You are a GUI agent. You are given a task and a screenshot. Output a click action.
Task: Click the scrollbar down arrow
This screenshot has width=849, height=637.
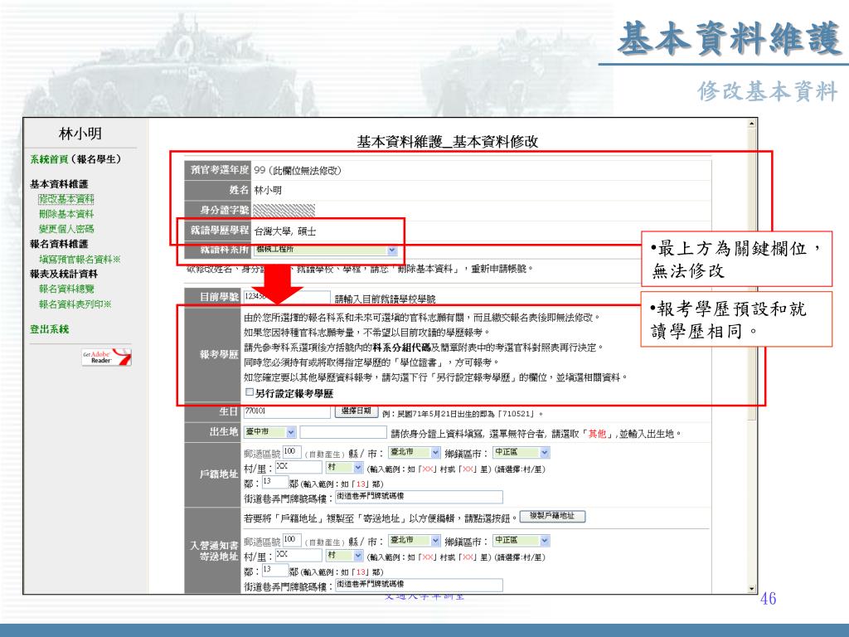pos(751,589)
